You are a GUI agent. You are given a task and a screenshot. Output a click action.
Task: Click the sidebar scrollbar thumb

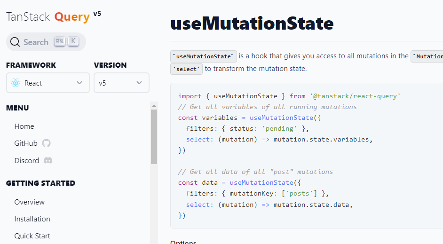(x=154, y=137)
